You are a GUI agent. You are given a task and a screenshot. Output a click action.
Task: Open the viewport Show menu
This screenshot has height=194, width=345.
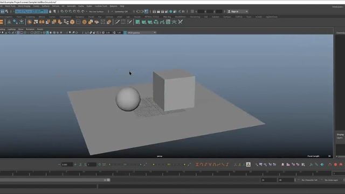(x=20, y=29)
